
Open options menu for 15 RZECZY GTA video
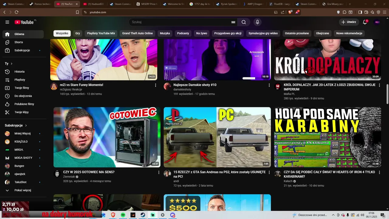pyautogui.click(x=269, y=172)
